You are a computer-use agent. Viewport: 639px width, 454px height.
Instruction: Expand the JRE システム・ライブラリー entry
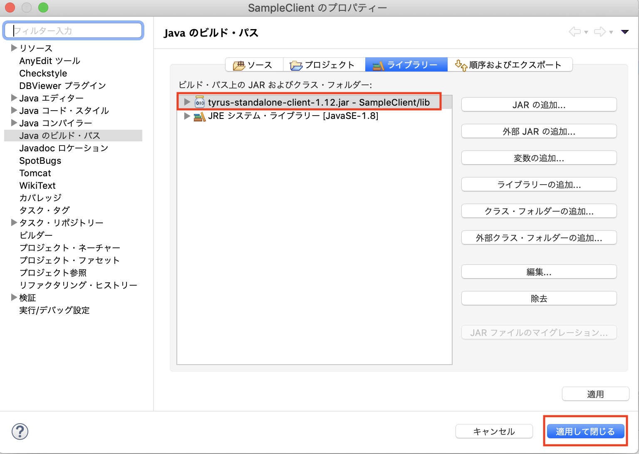[187, 116]
